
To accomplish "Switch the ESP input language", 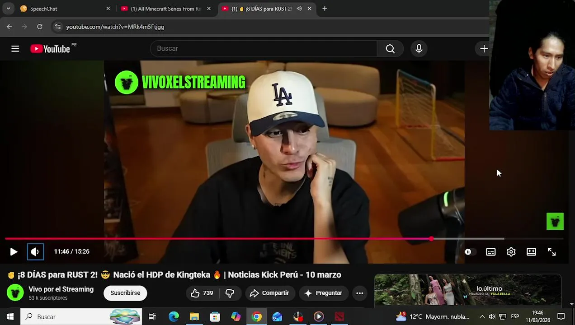I will coord(515,316).
